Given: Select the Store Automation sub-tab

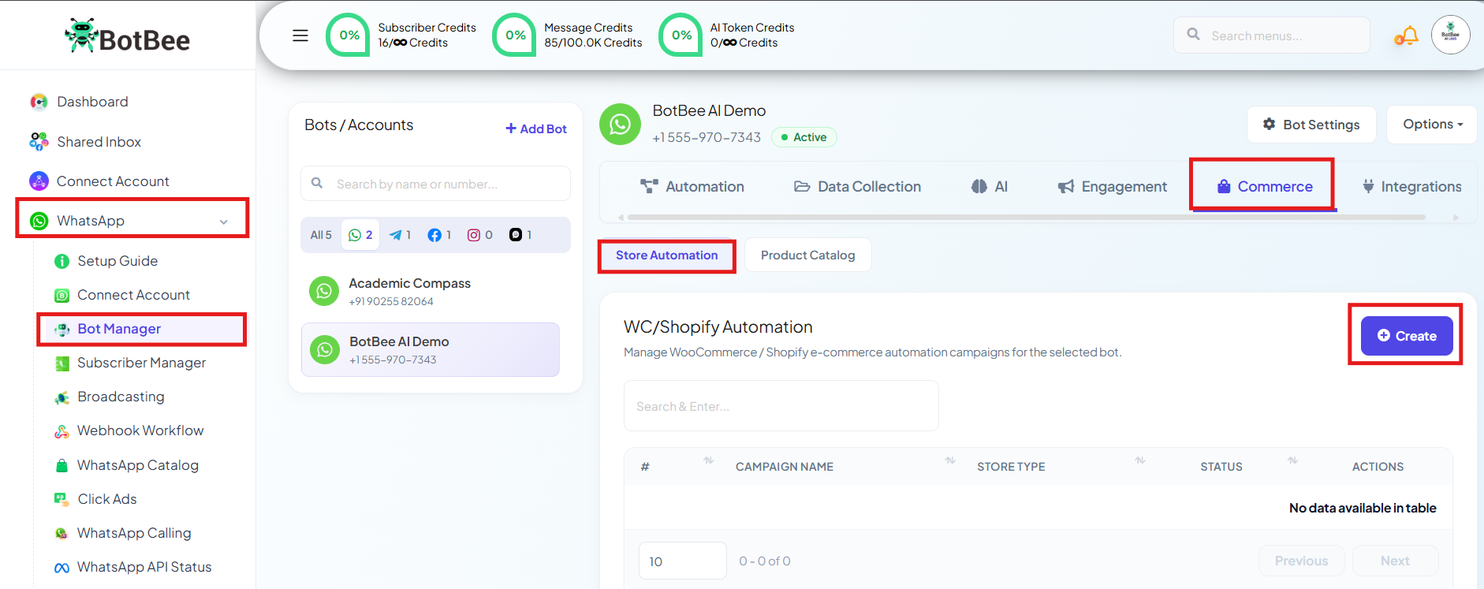Looking at the screenshot, I should [667, 255].
